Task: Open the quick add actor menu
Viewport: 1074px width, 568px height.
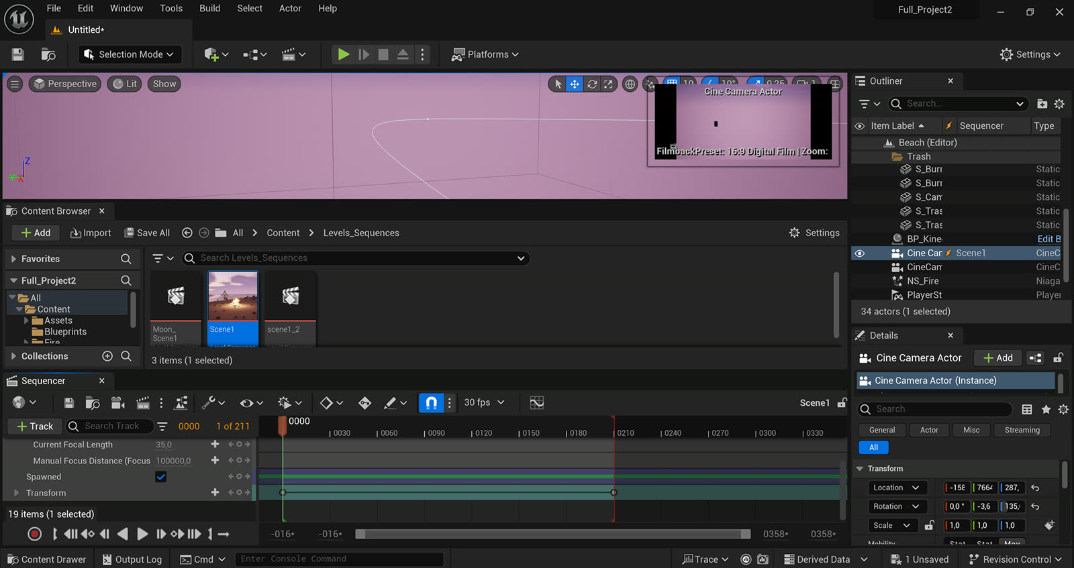Action: pos(216,54)
